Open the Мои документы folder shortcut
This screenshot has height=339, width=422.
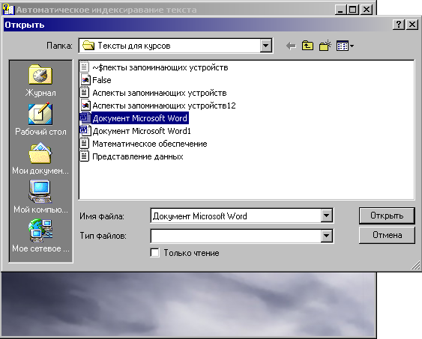click(x=40, y=159)
